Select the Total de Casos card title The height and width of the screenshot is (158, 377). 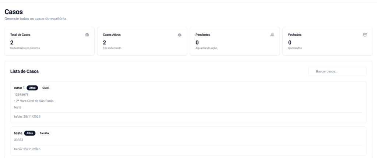click(20, 35)
